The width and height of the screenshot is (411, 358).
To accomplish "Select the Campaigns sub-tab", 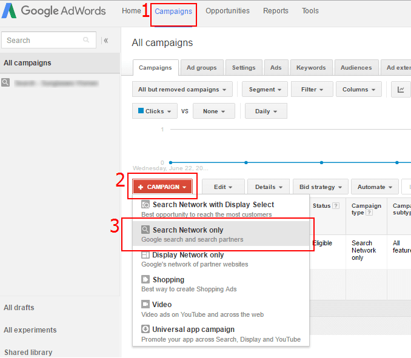I will [x=155, y=68].
